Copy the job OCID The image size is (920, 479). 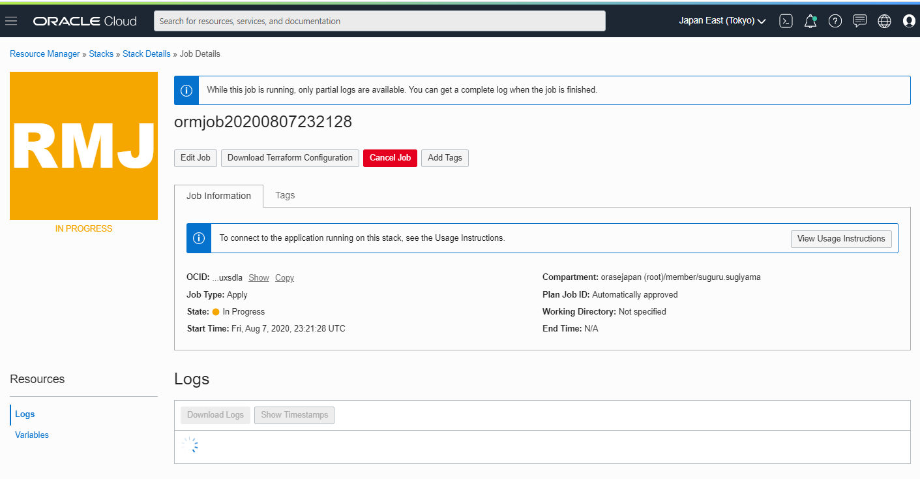click(x=284, y=277)
